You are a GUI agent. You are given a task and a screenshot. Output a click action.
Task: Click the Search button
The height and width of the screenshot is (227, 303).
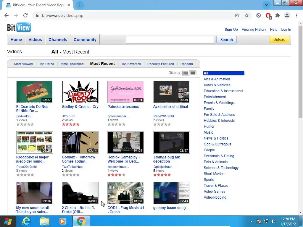(226, 40)
